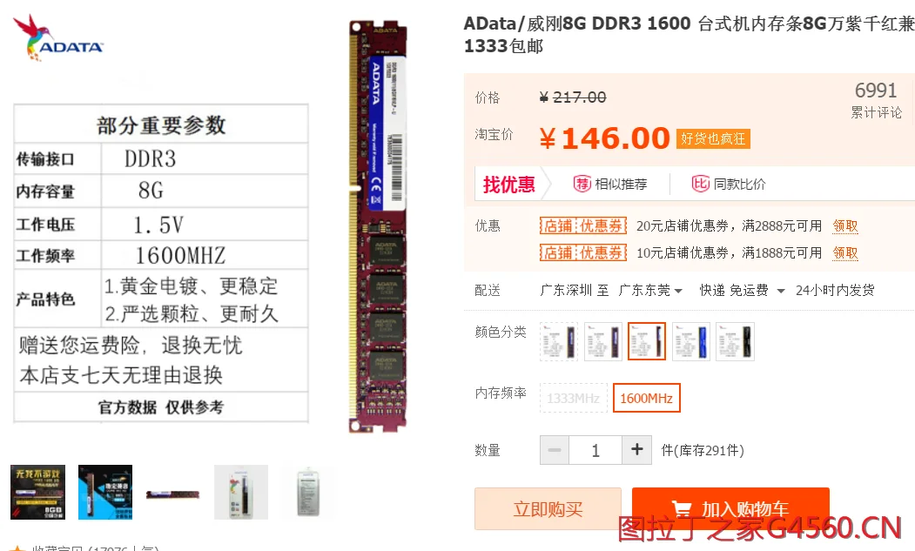Viewport: 915px width, 551px height.
Task: Open the 找优惠 tab
Action: coord(508,185)
